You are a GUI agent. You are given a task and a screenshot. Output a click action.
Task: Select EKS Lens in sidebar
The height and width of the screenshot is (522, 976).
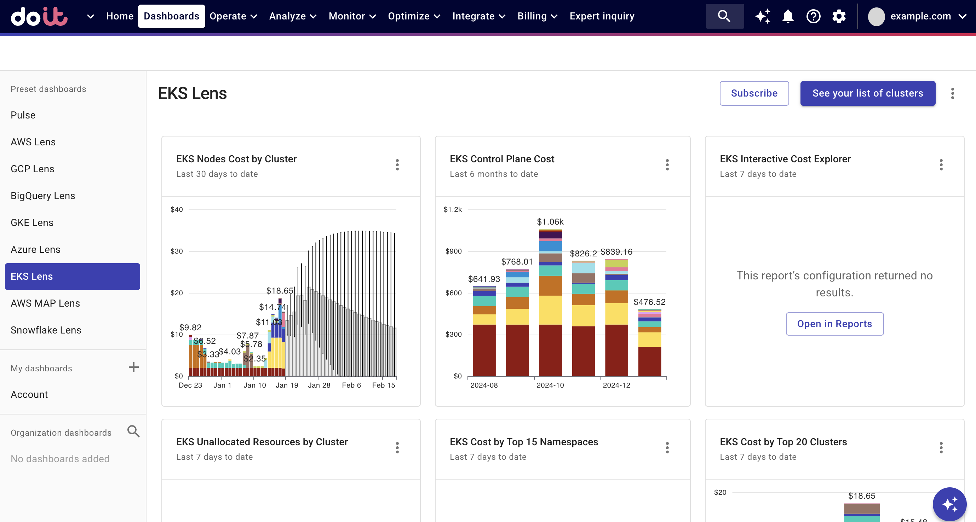tap(73, 276)
